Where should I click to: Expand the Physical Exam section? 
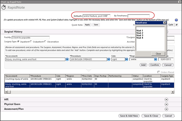coord(166,104)
